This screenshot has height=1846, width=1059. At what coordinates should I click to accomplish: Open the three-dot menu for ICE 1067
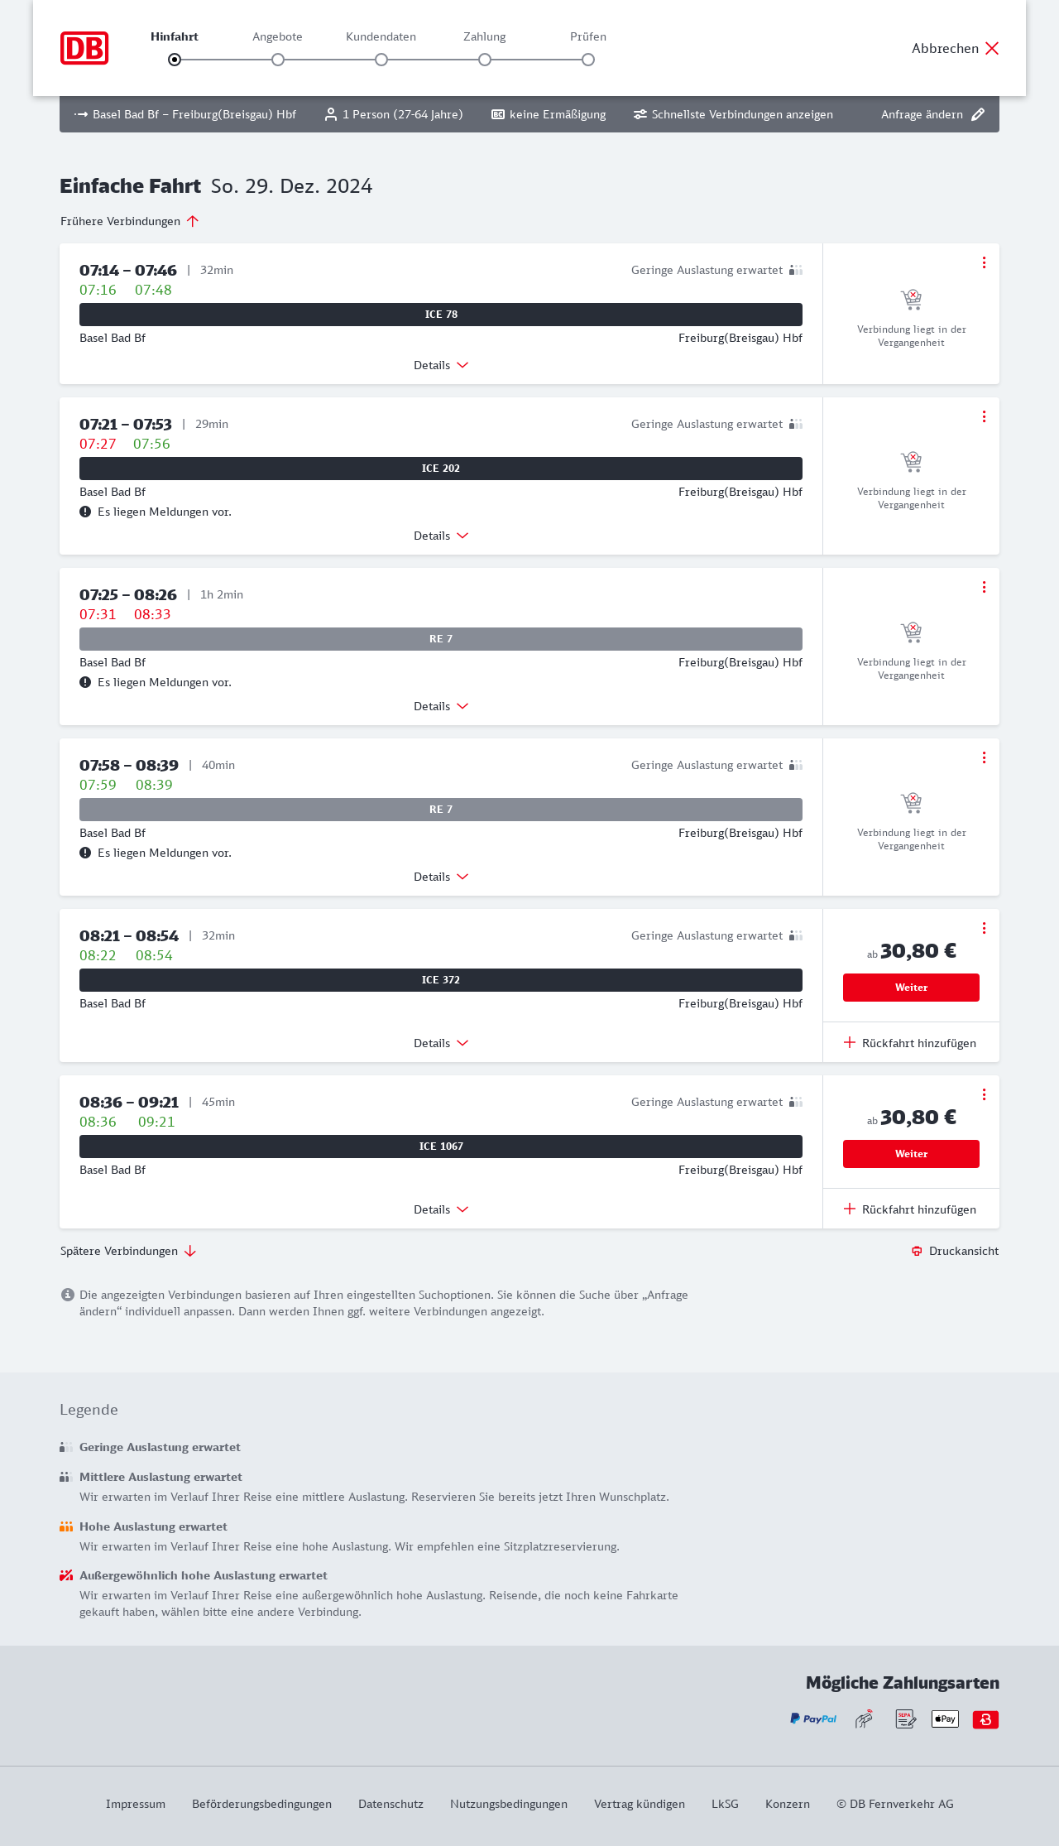pos(984,1094)
